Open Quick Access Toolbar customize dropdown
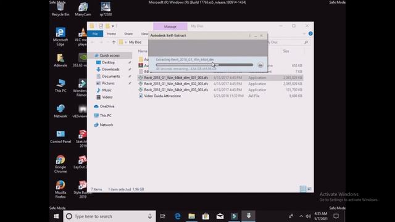 click(x=113, y=26)
